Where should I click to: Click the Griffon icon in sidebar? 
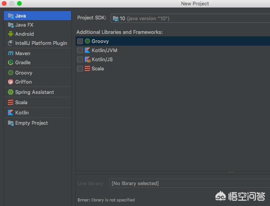click(11, 82)
